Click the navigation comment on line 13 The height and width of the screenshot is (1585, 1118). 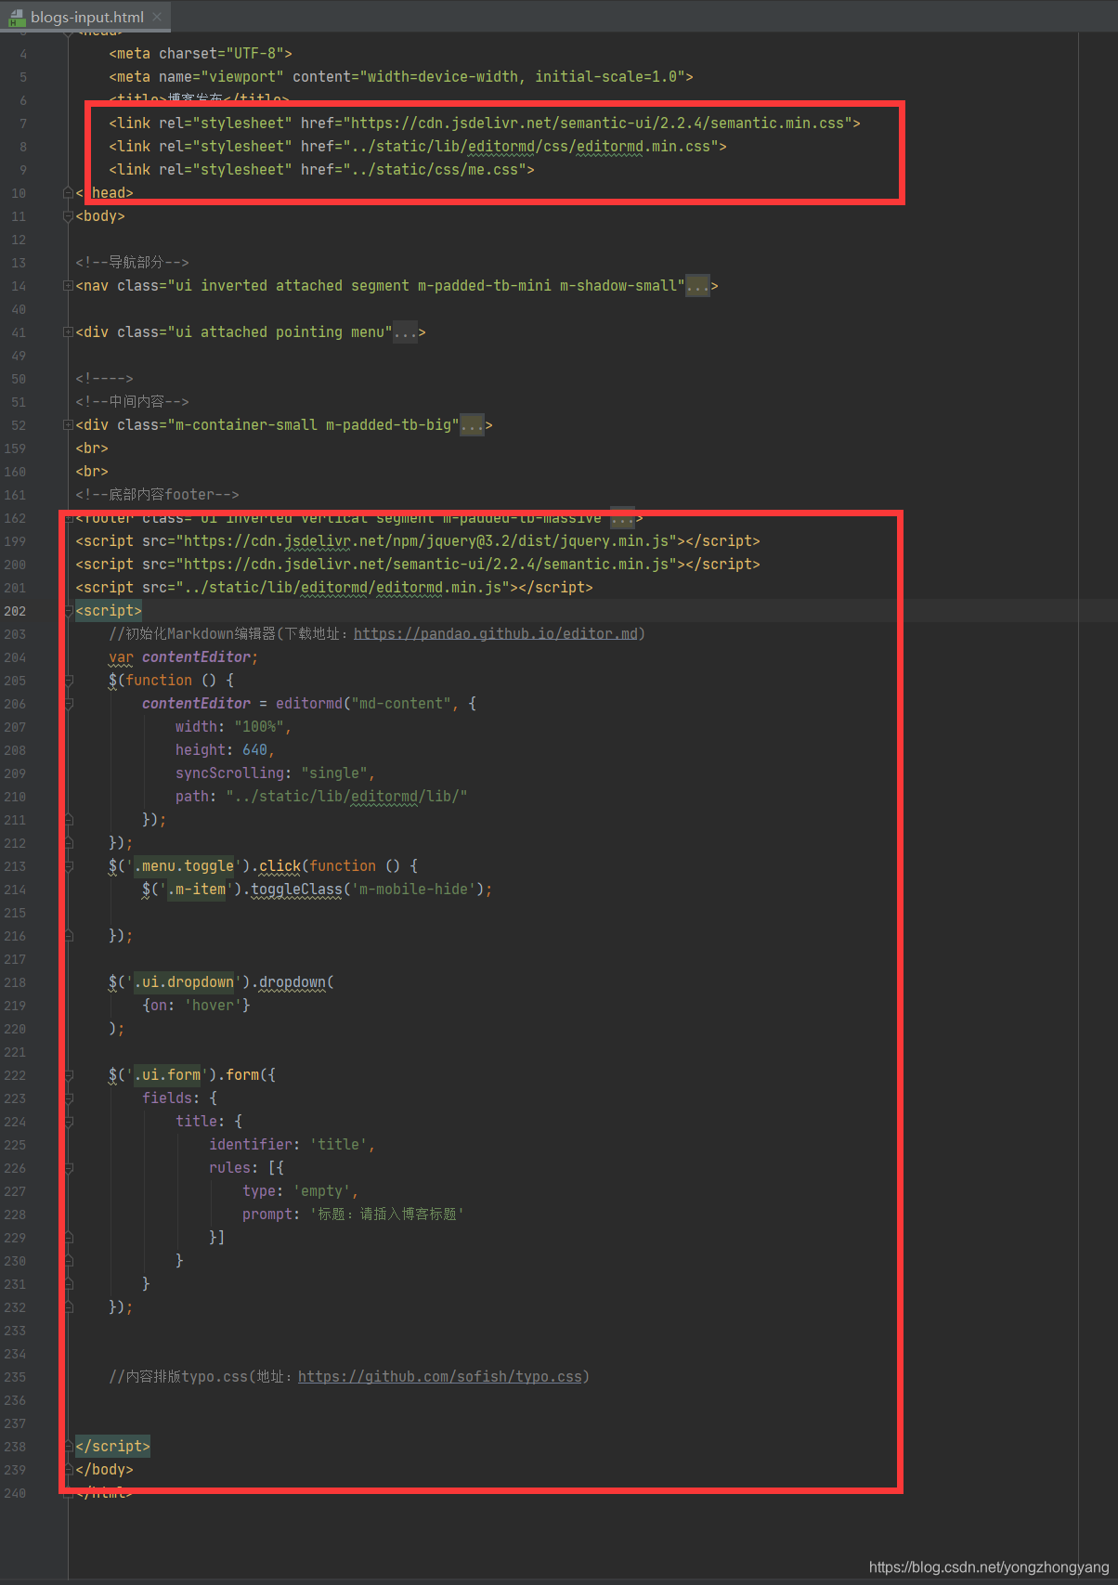tap(133, 263)
